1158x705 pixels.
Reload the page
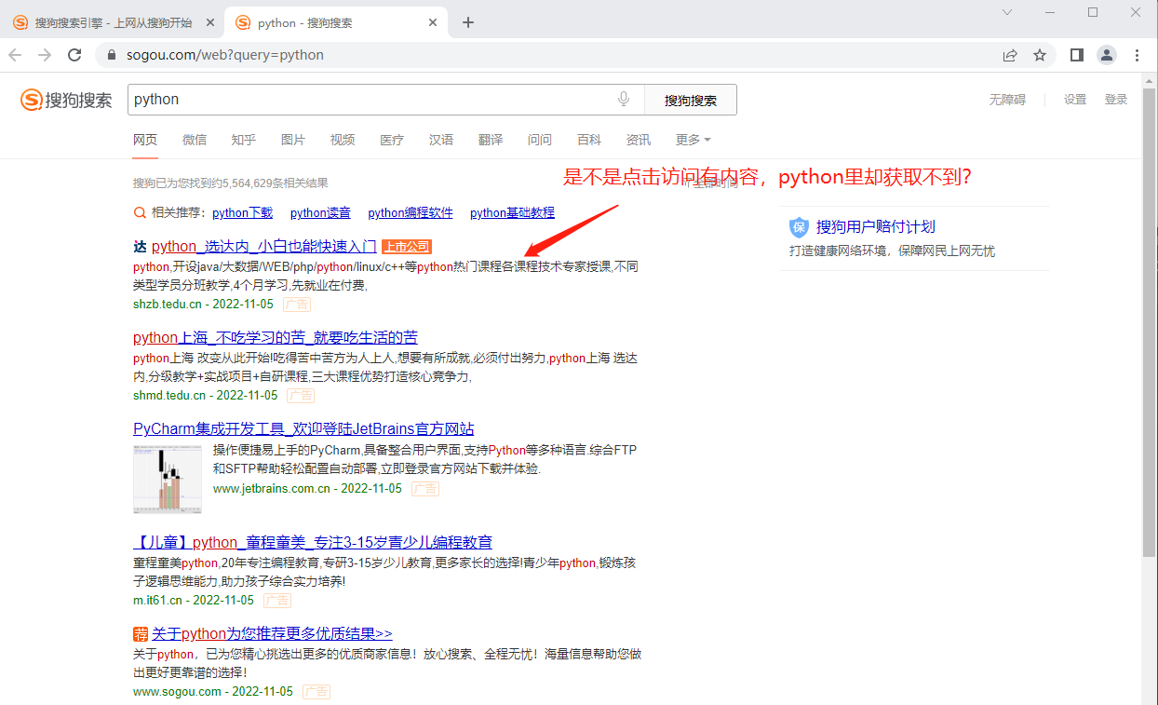click(x=74, y=55)
